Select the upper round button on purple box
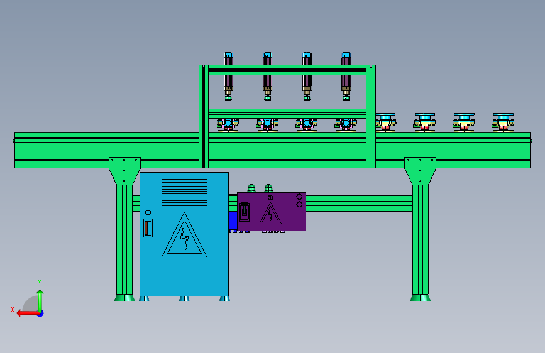 [x=299, y=197]
